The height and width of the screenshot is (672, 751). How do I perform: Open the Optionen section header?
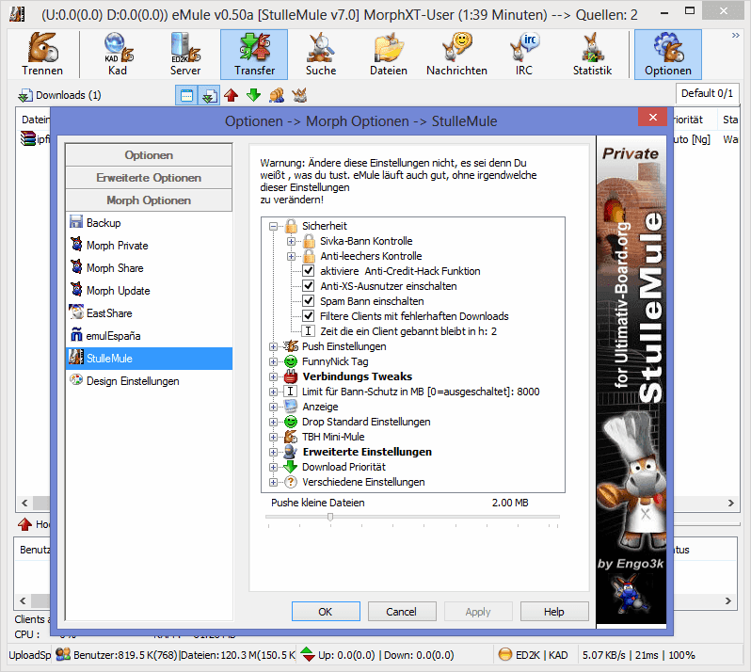point(149,155)
